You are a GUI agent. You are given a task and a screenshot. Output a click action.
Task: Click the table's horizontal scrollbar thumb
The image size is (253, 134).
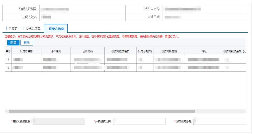[x=102, y=111]
